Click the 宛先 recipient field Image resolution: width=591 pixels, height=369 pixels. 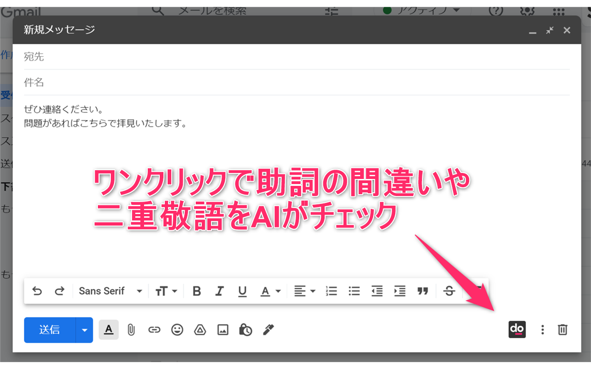coord(297,57)
